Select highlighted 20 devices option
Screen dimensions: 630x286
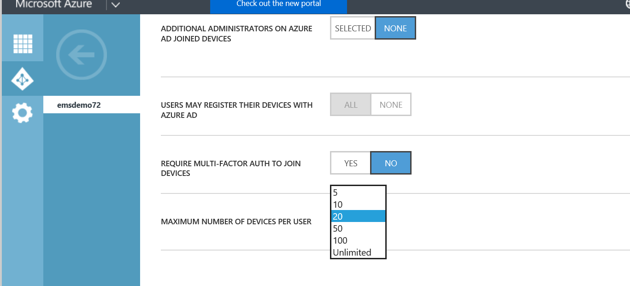coord(358,216)
